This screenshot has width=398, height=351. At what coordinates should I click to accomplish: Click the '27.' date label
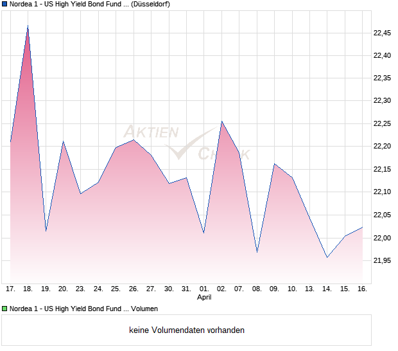pyautogui.click(x=151, y=289)
